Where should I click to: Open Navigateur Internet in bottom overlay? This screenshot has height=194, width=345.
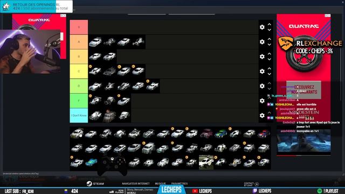coord(136,184)
